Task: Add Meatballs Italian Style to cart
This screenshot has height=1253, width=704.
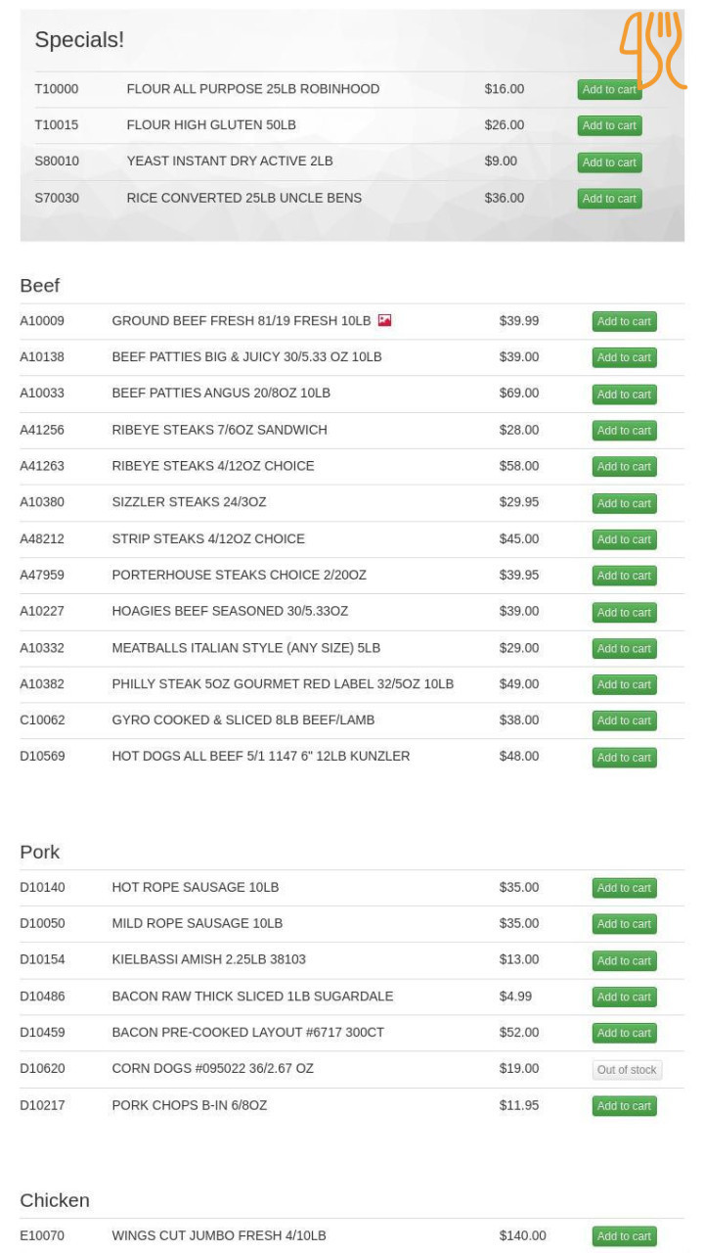Action: 624,648
